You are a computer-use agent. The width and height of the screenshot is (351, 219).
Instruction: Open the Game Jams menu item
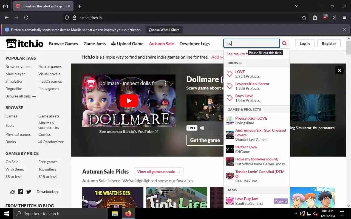(x=95, y=44)
